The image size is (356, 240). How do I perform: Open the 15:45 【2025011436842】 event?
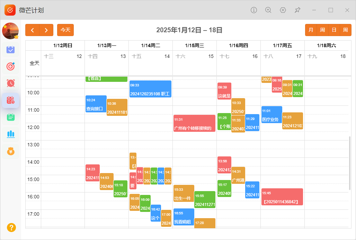(282, 197)
